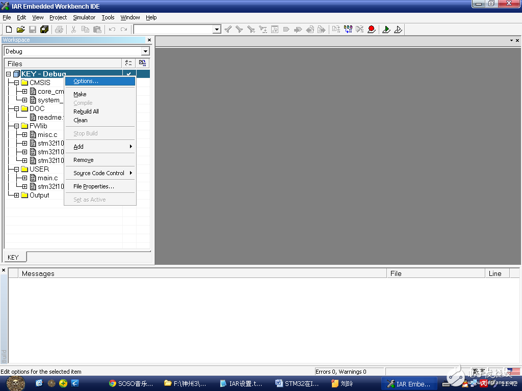Switch to the KEY workspace tab
The height and width of the screenshot is (391, 522).
pyautogui.click(x=13, y=257)
